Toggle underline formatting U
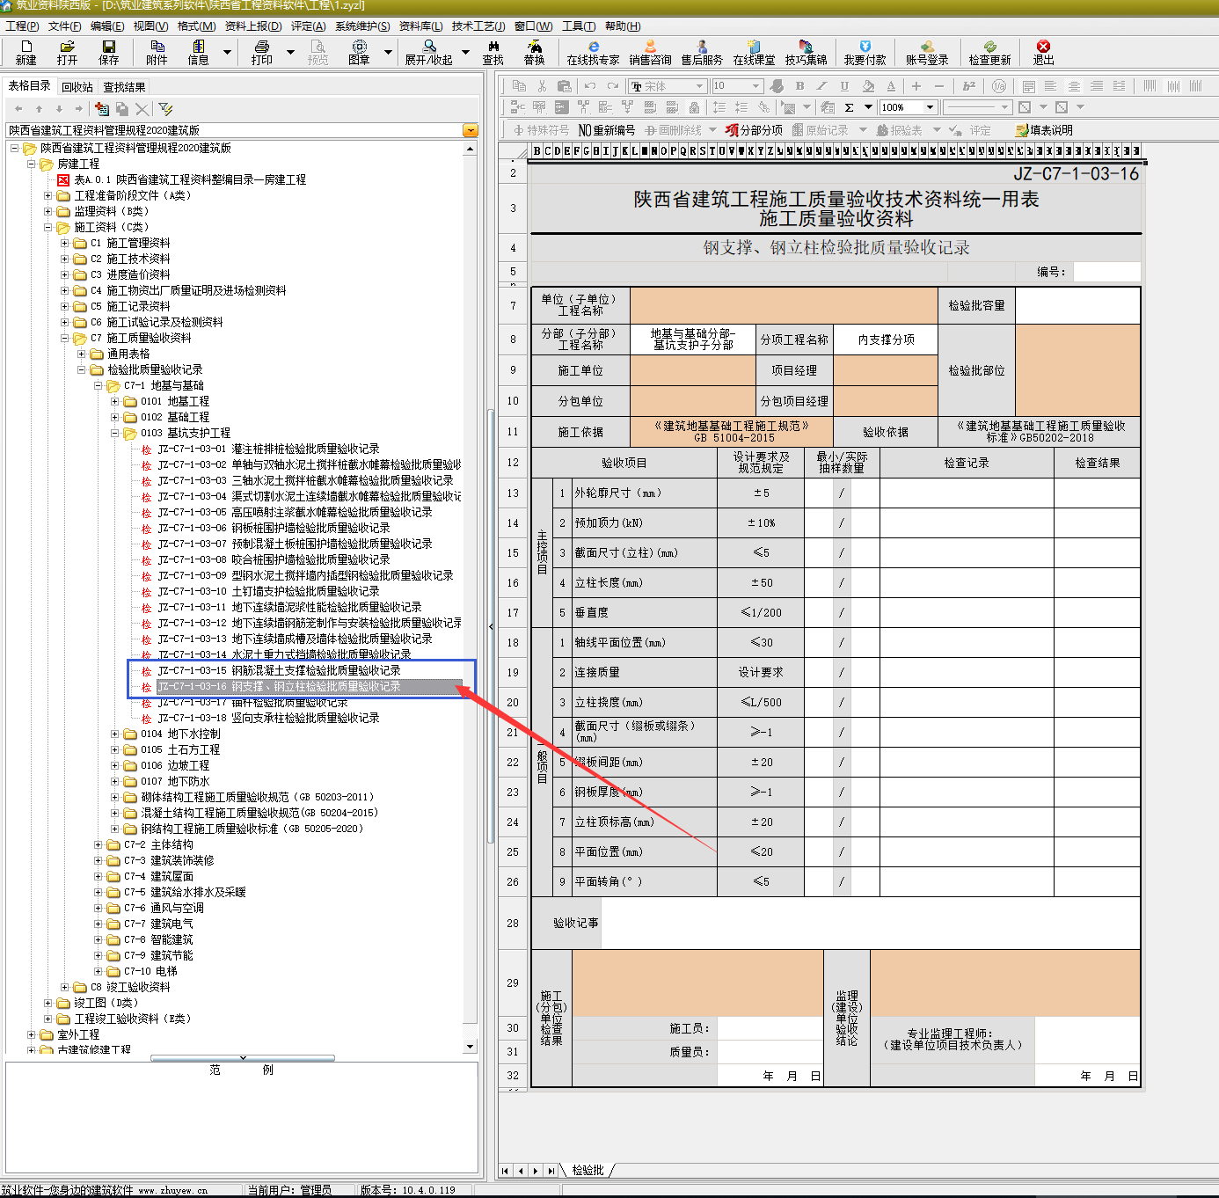This screenshot has width=1219, height=1198. coord(844,86)
